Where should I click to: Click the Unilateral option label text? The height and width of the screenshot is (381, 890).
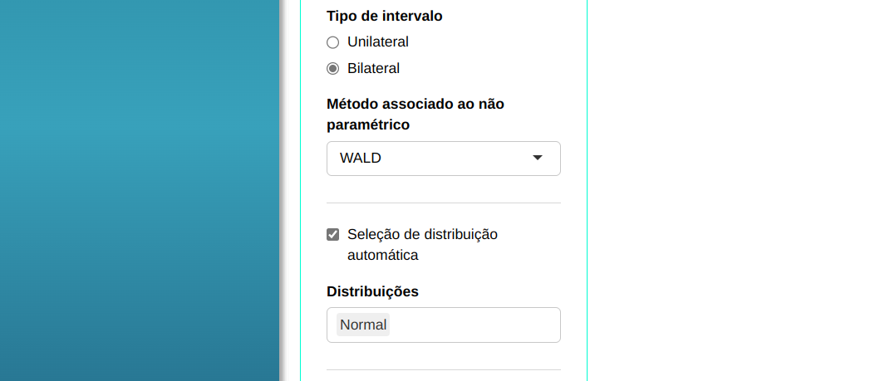[x=378, y=42]
